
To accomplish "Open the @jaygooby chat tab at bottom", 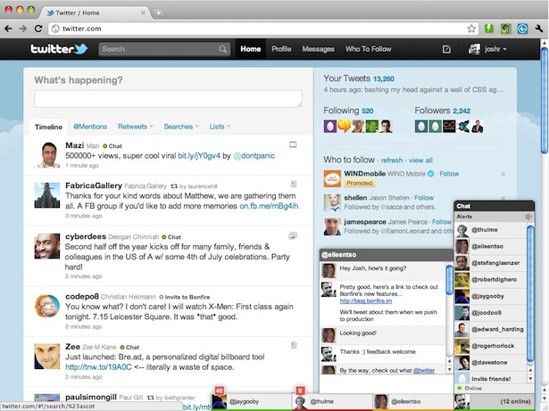I will click(252, 401).
